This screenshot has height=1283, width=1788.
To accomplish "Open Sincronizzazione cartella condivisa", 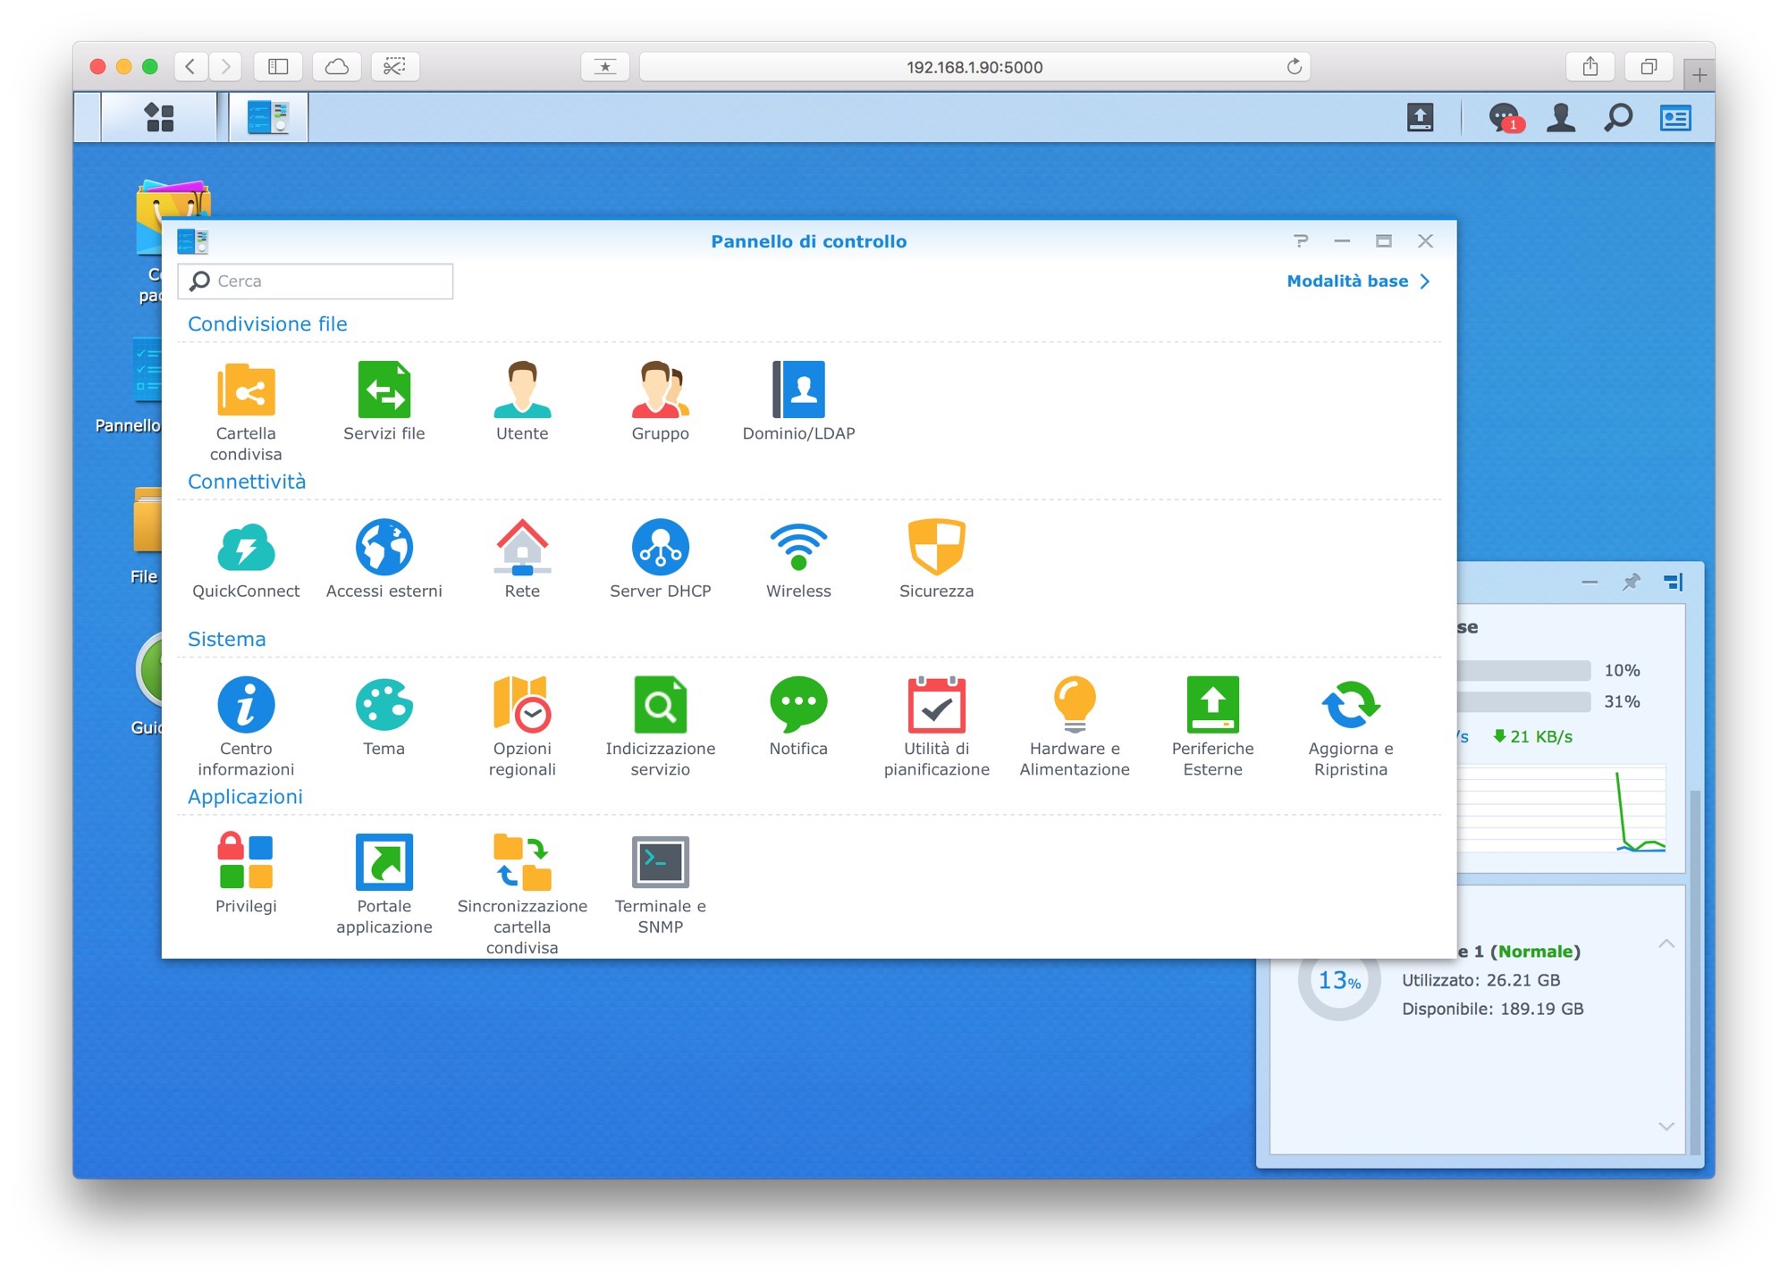I will click(x=522, y=893).
